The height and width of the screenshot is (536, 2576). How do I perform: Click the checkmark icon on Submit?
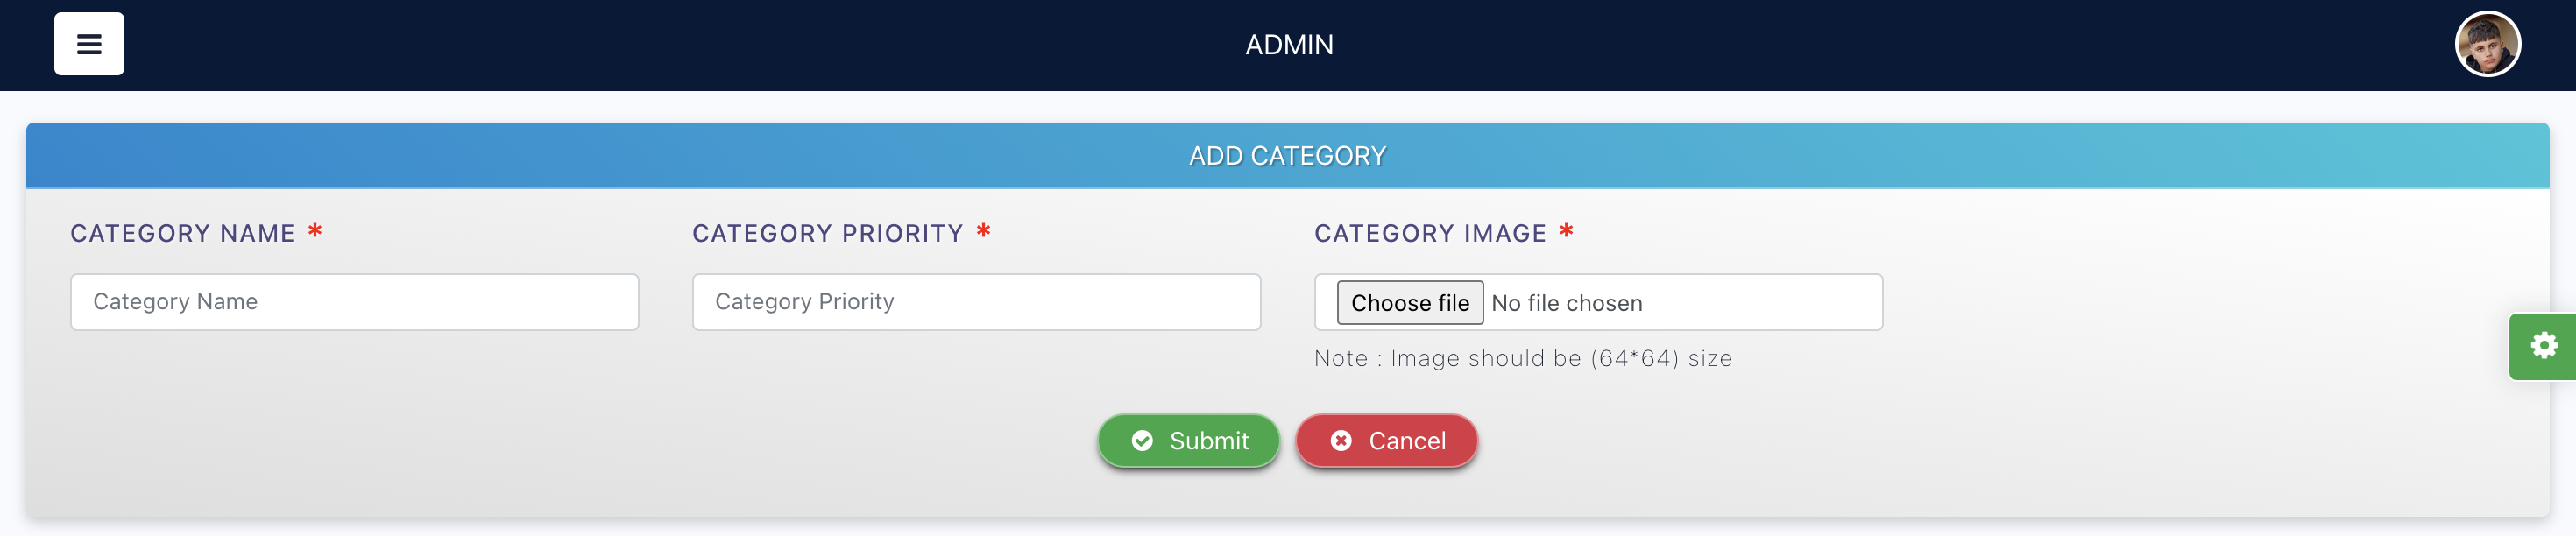click(1142, 441)
